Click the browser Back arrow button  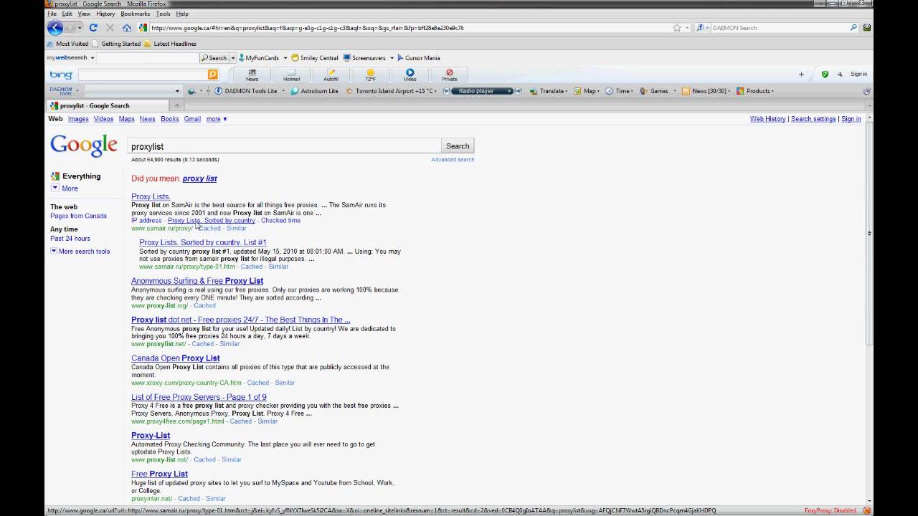click(55, 28)
